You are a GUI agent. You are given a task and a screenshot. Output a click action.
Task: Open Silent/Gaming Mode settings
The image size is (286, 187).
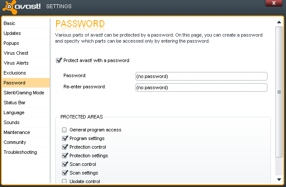point(26,93)
